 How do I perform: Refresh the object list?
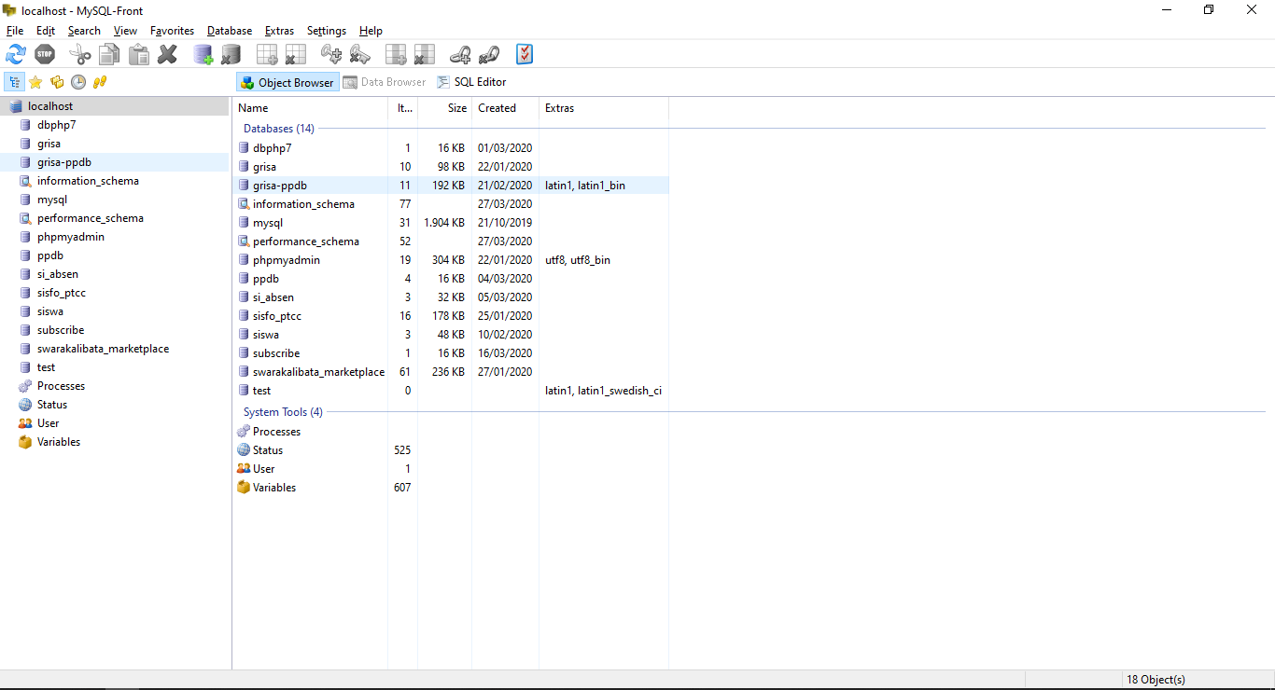pyautogui.click(x=15, y=54)
